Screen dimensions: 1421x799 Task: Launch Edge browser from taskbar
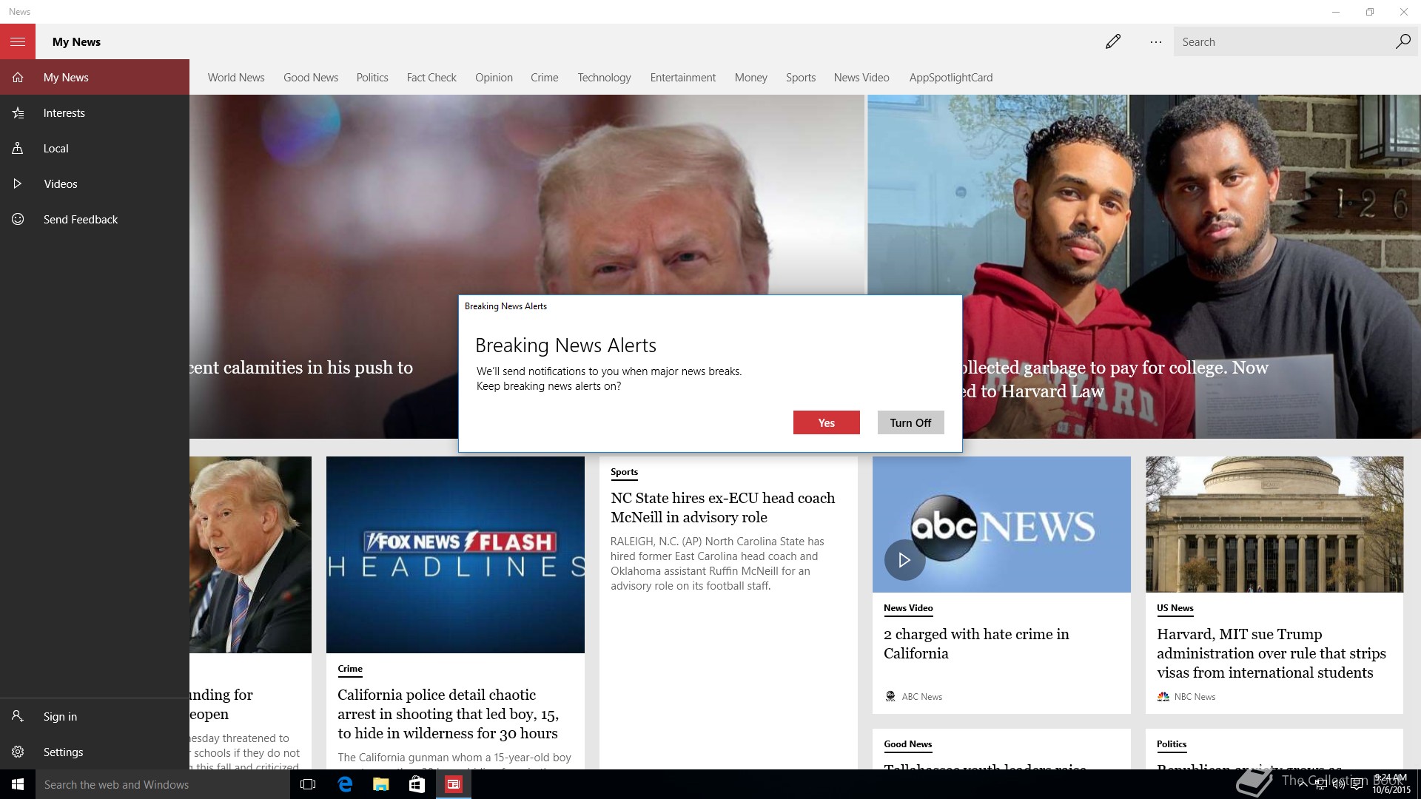(345, 784)
